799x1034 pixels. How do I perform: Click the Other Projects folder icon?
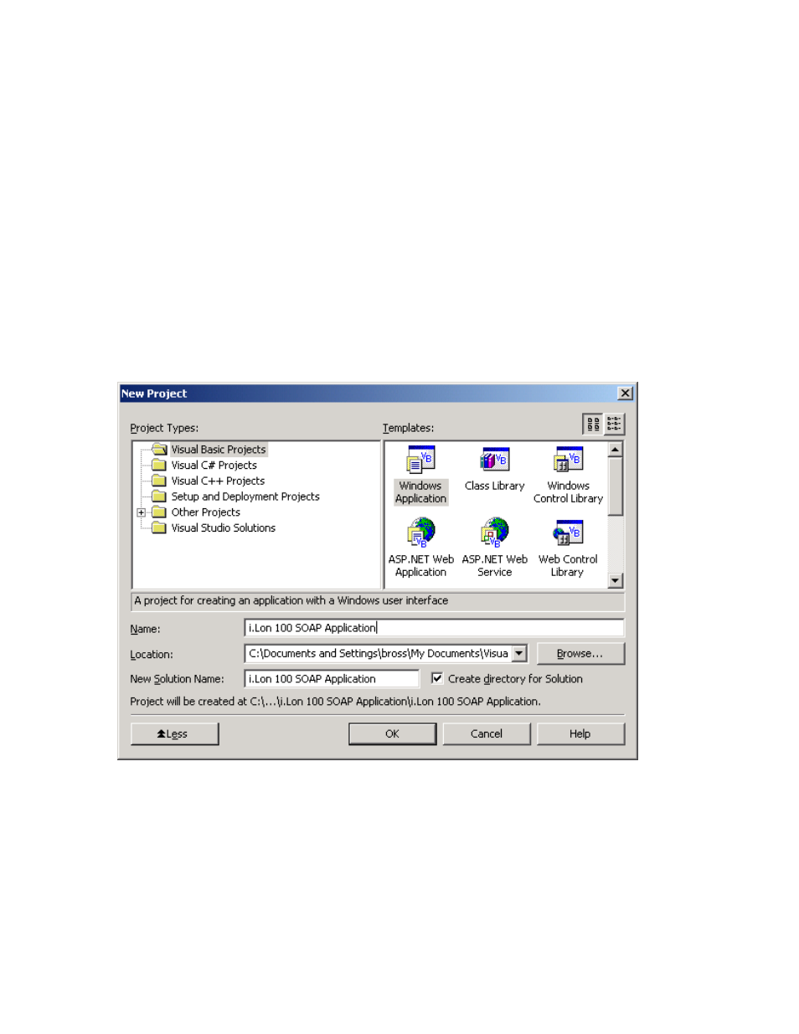(159, 512)
